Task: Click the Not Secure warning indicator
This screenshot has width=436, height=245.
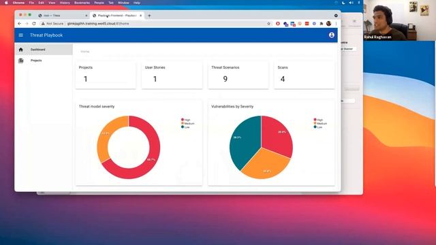Action: 52,24
